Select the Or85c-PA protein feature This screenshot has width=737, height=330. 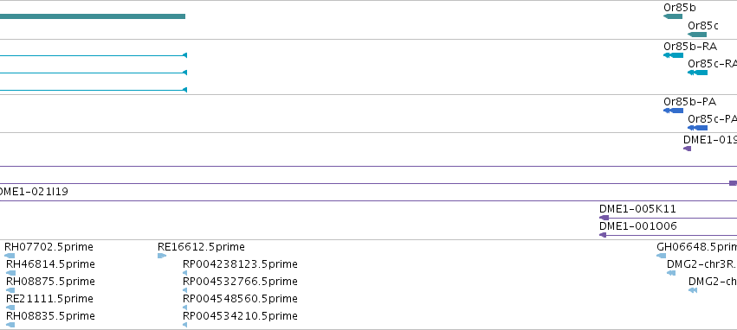[x=697, y=128]
